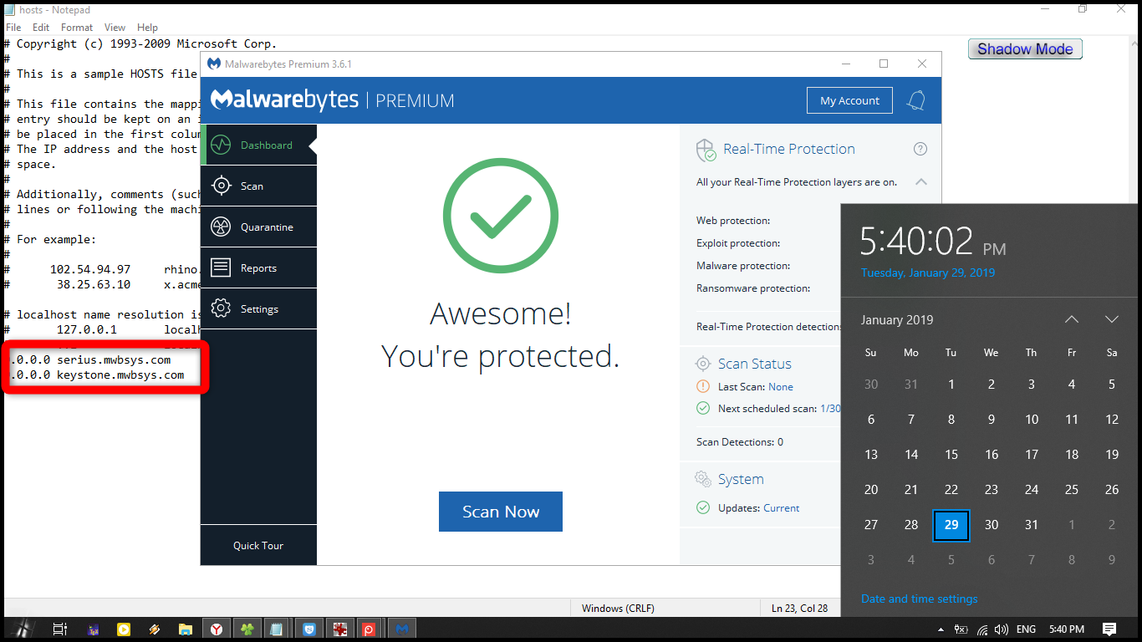Screen dimensions: 1142x642
Task: Click the Settings gear icon in Malwarebytes sidebar
Action: [x=221, y=308]
